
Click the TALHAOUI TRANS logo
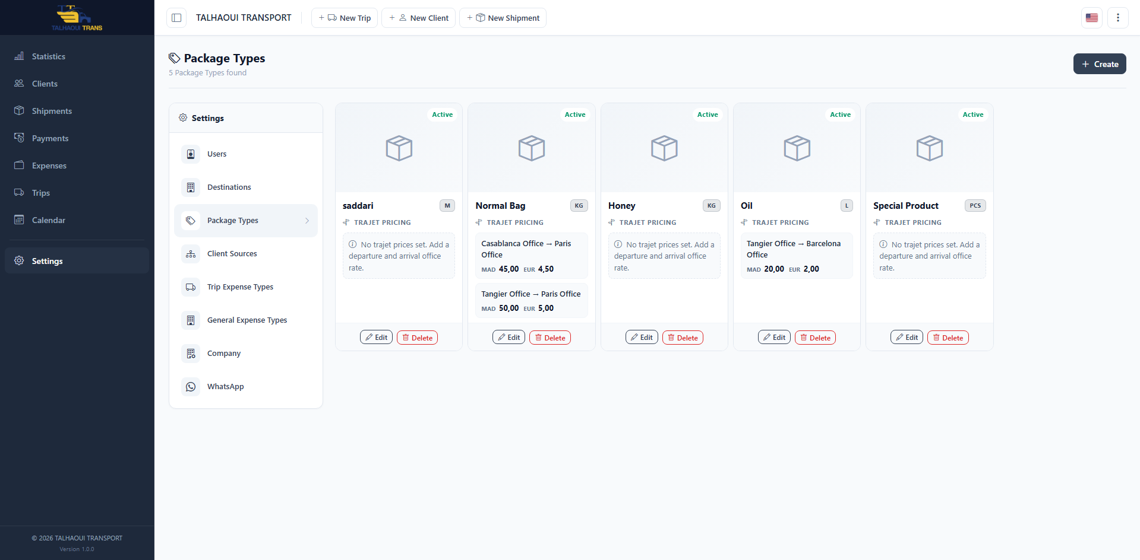tap(77, 18)
